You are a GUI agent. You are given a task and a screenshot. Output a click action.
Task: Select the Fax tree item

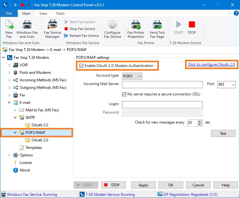tap(22, 95)
